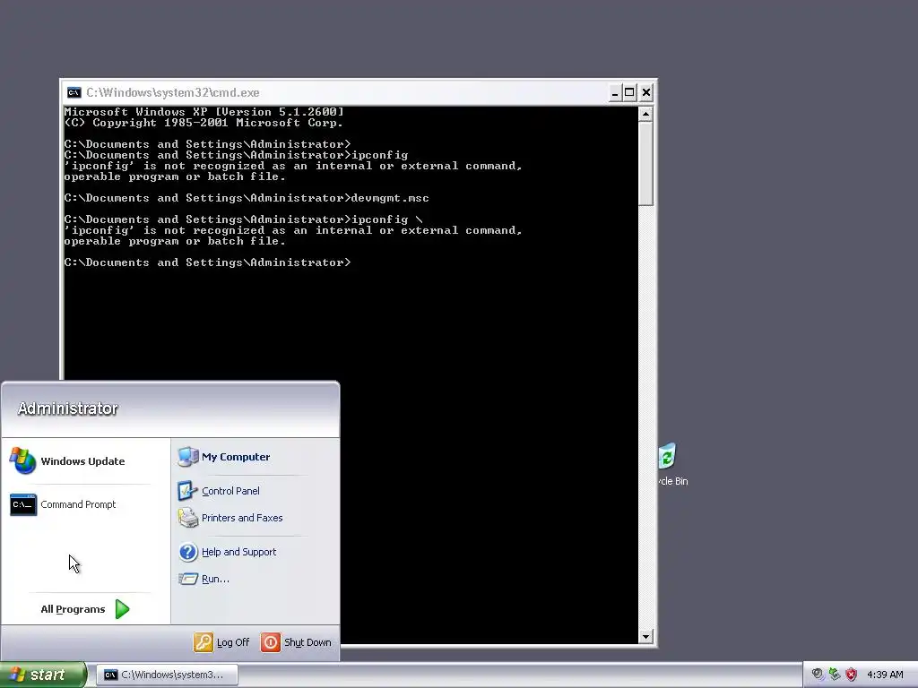Screen dimensions: 918x688
Task: Click the 4:39 AM clock
Action: (885, 675)
